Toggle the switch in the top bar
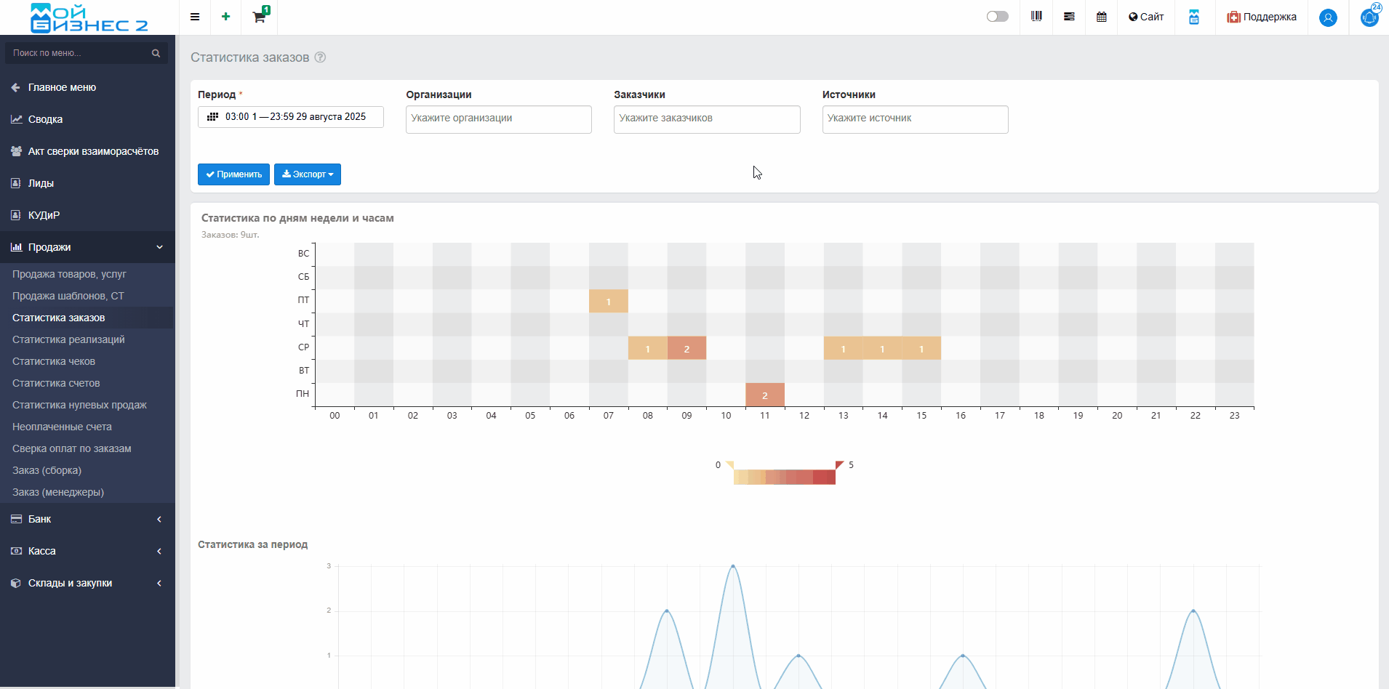The height and width of the screenshot is (689, 1389). coord(997,17)
